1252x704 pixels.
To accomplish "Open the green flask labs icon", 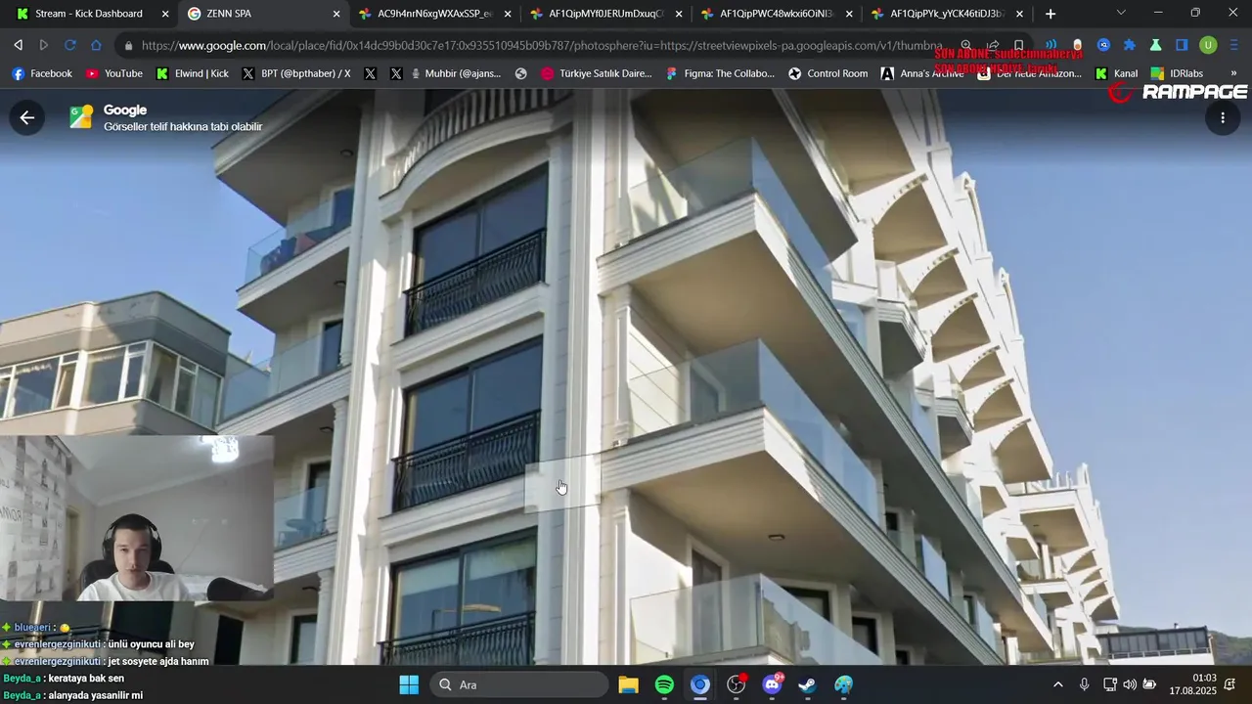I will pos(1155,45).
